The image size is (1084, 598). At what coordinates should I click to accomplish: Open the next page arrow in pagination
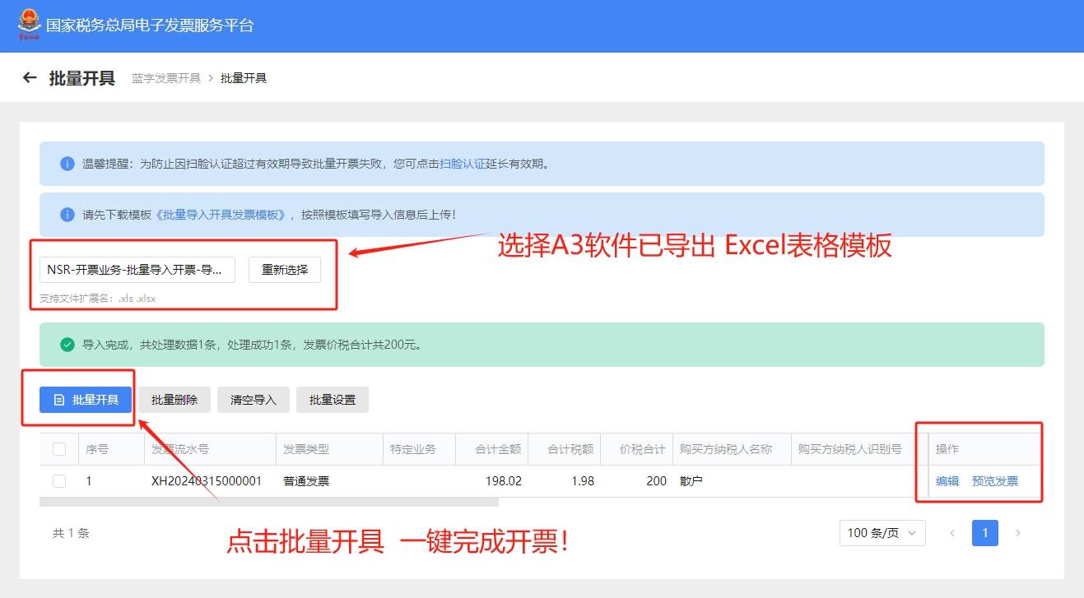[1018, 533]
